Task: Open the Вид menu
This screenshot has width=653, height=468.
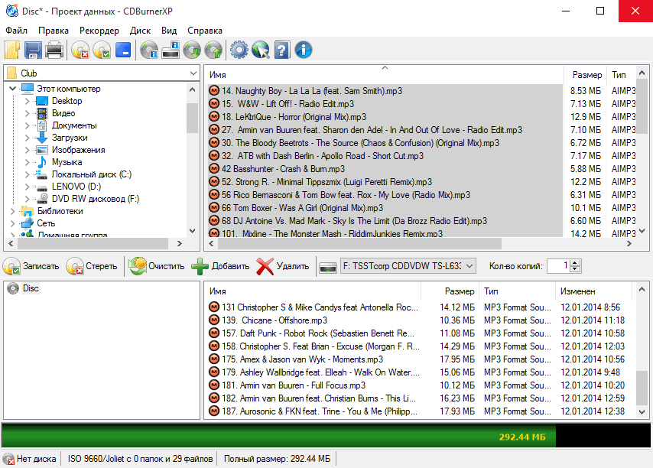Action: [169, 31]
